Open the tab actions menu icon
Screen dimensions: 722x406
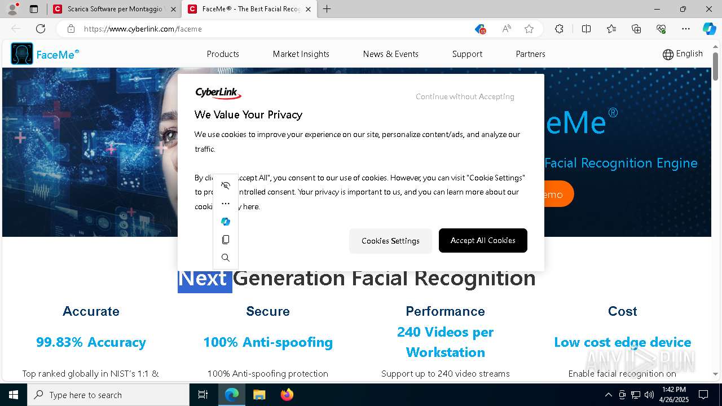click(x=34, y=9)
